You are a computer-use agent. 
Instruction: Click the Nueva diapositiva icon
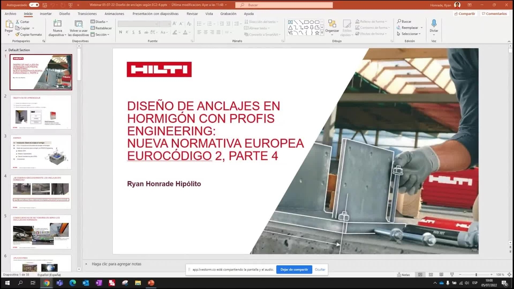[58, 23]
